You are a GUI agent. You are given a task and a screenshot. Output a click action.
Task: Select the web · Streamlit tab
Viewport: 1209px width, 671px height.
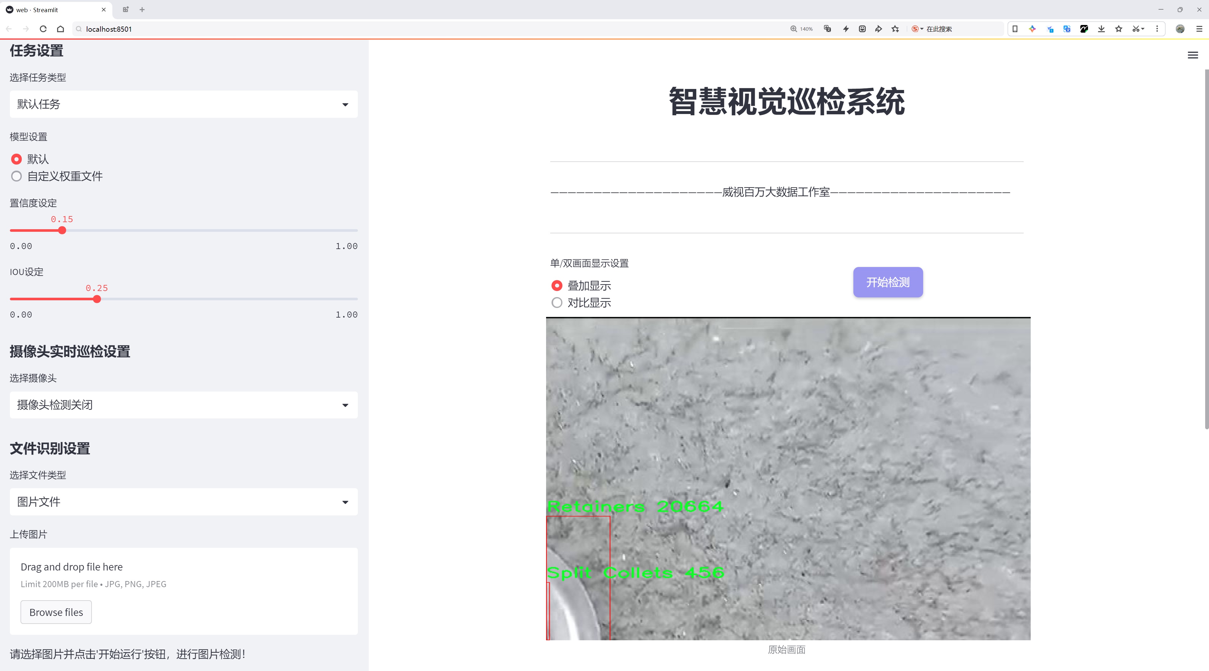tap(55, 9)
